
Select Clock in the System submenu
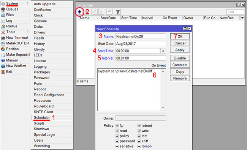click(x=52, y=15)
